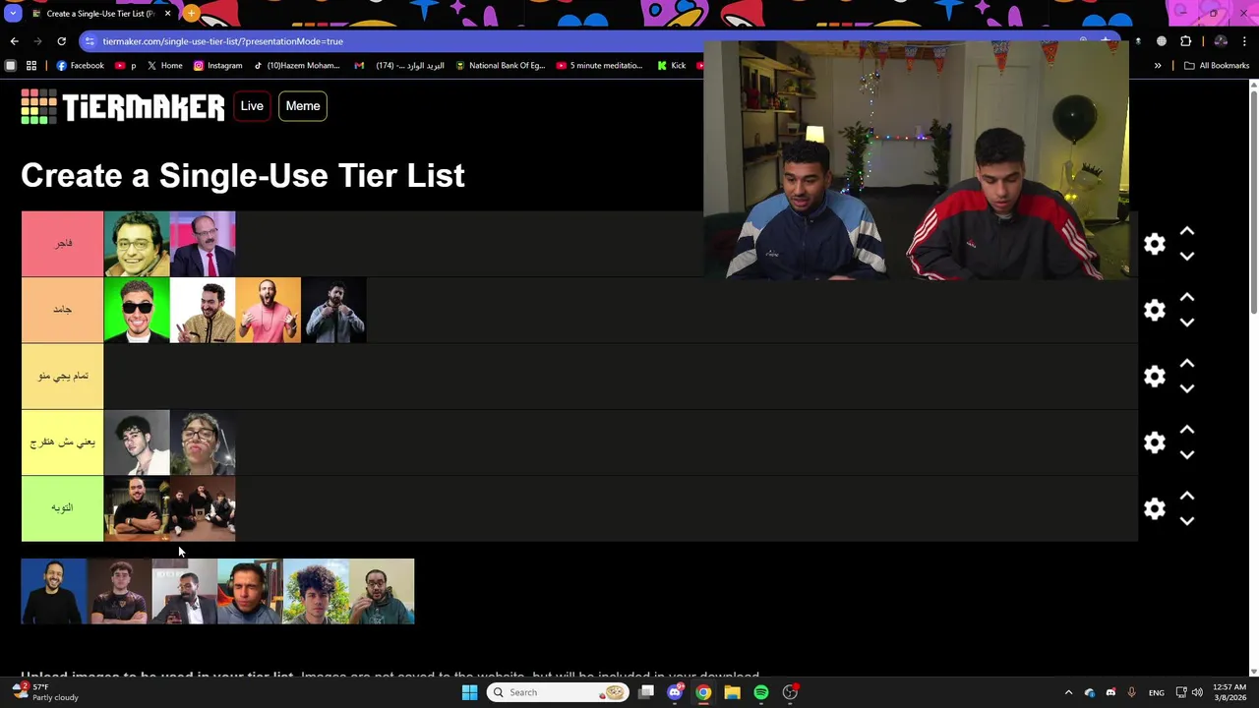Open settings gear for the bright yellow fourth tier

1155,442
